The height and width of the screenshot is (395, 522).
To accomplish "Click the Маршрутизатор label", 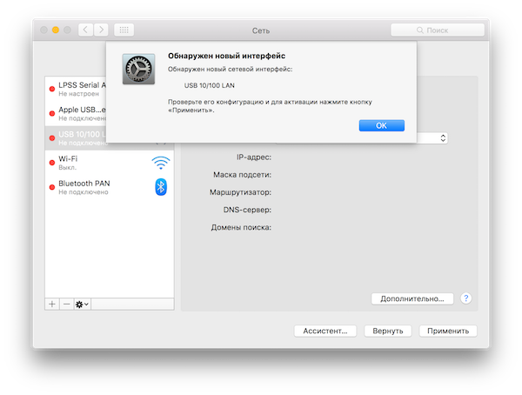I will (x=240, y=192).
